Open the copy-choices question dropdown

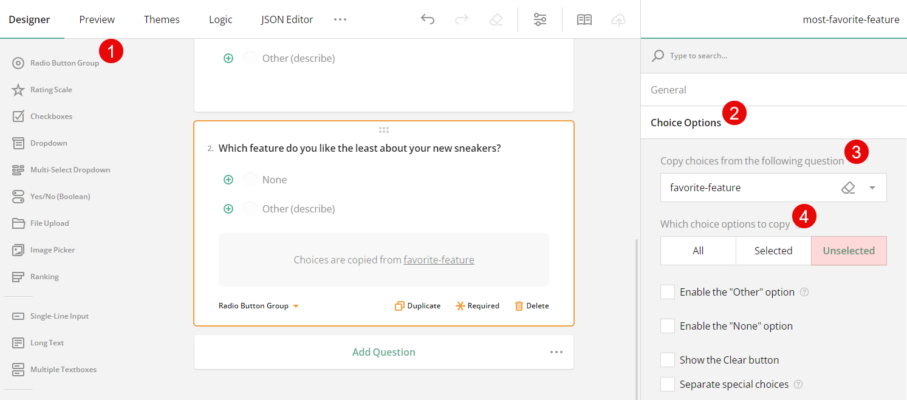(873, 188)
